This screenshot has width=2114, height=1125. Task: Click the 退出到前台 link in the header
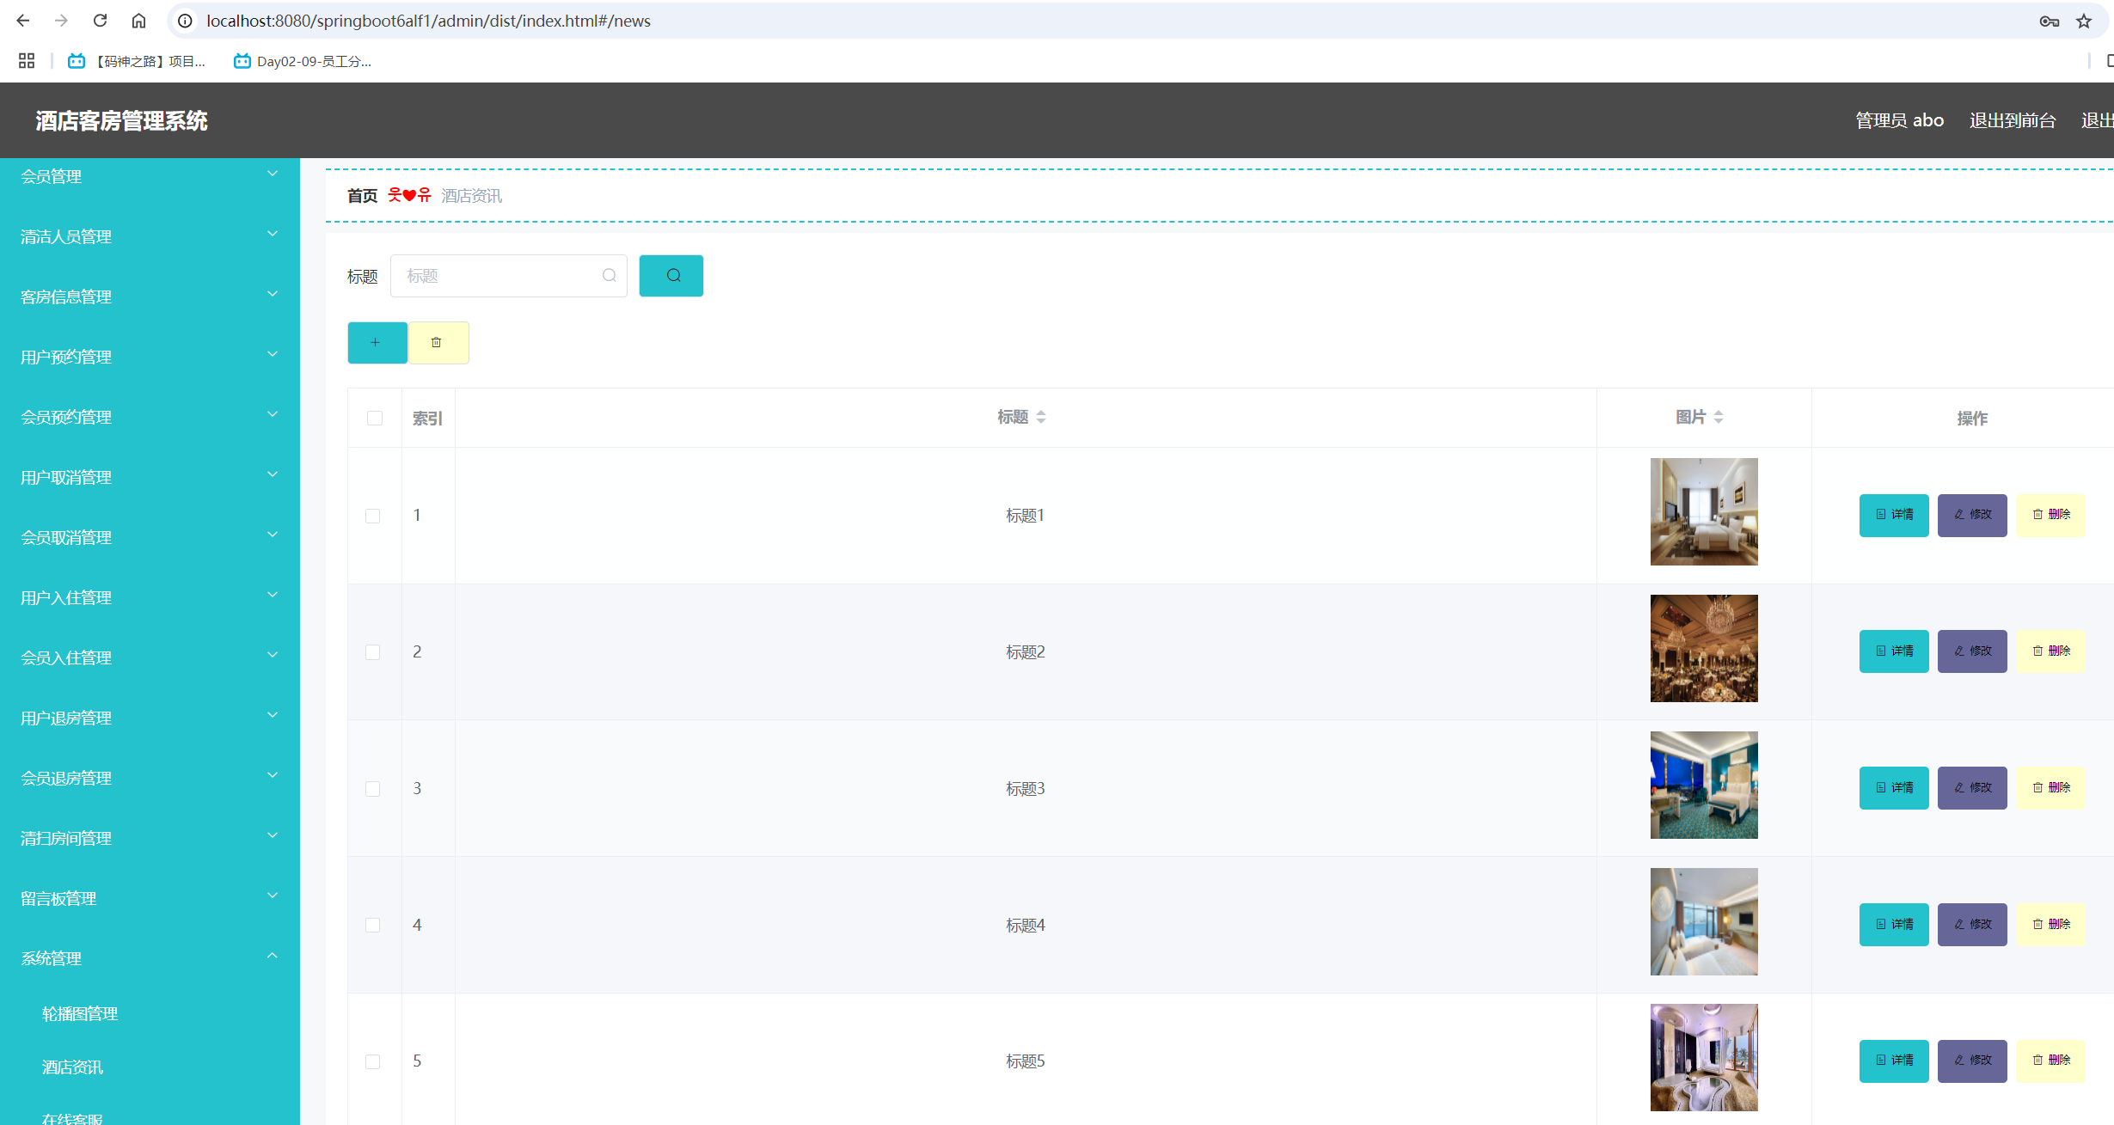pyautogui.click(x=2012, y=120)
